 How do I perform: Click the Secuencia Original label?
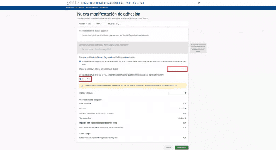(106, 24)
